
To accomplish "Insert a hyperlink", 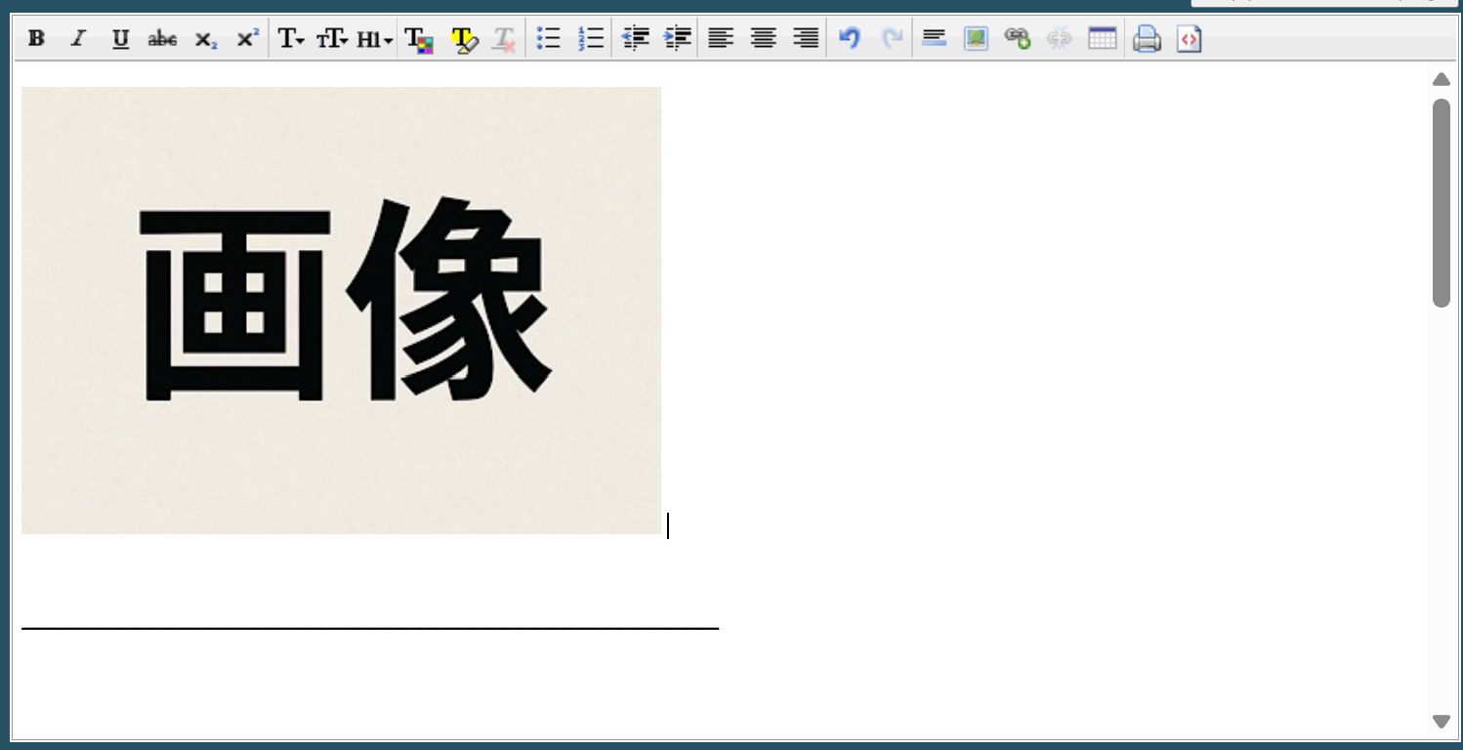I will click(1018, 39).
